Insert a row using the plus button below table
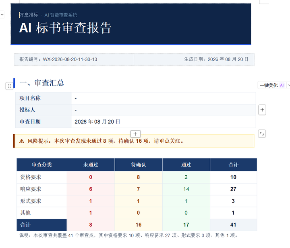 pyautogui.click(x=135, y=134)
